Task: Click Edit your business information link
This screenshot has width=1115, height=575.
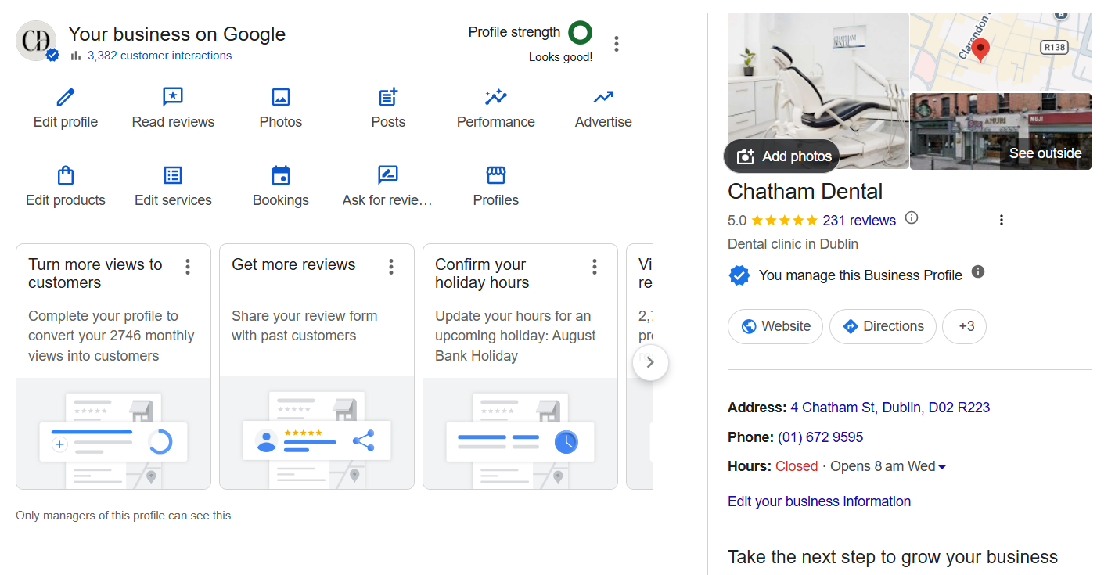Action: click(819, 501)
